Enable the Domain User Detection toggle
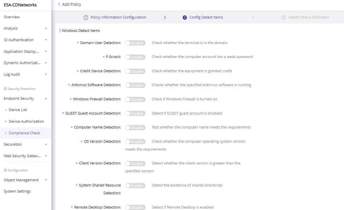 click(135, 43)
